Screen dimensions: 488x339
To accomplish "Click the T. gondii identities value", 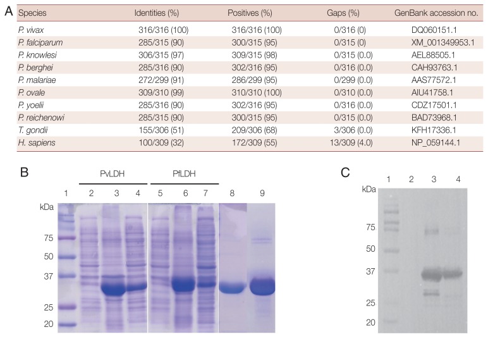I will [x=161, y=130].
